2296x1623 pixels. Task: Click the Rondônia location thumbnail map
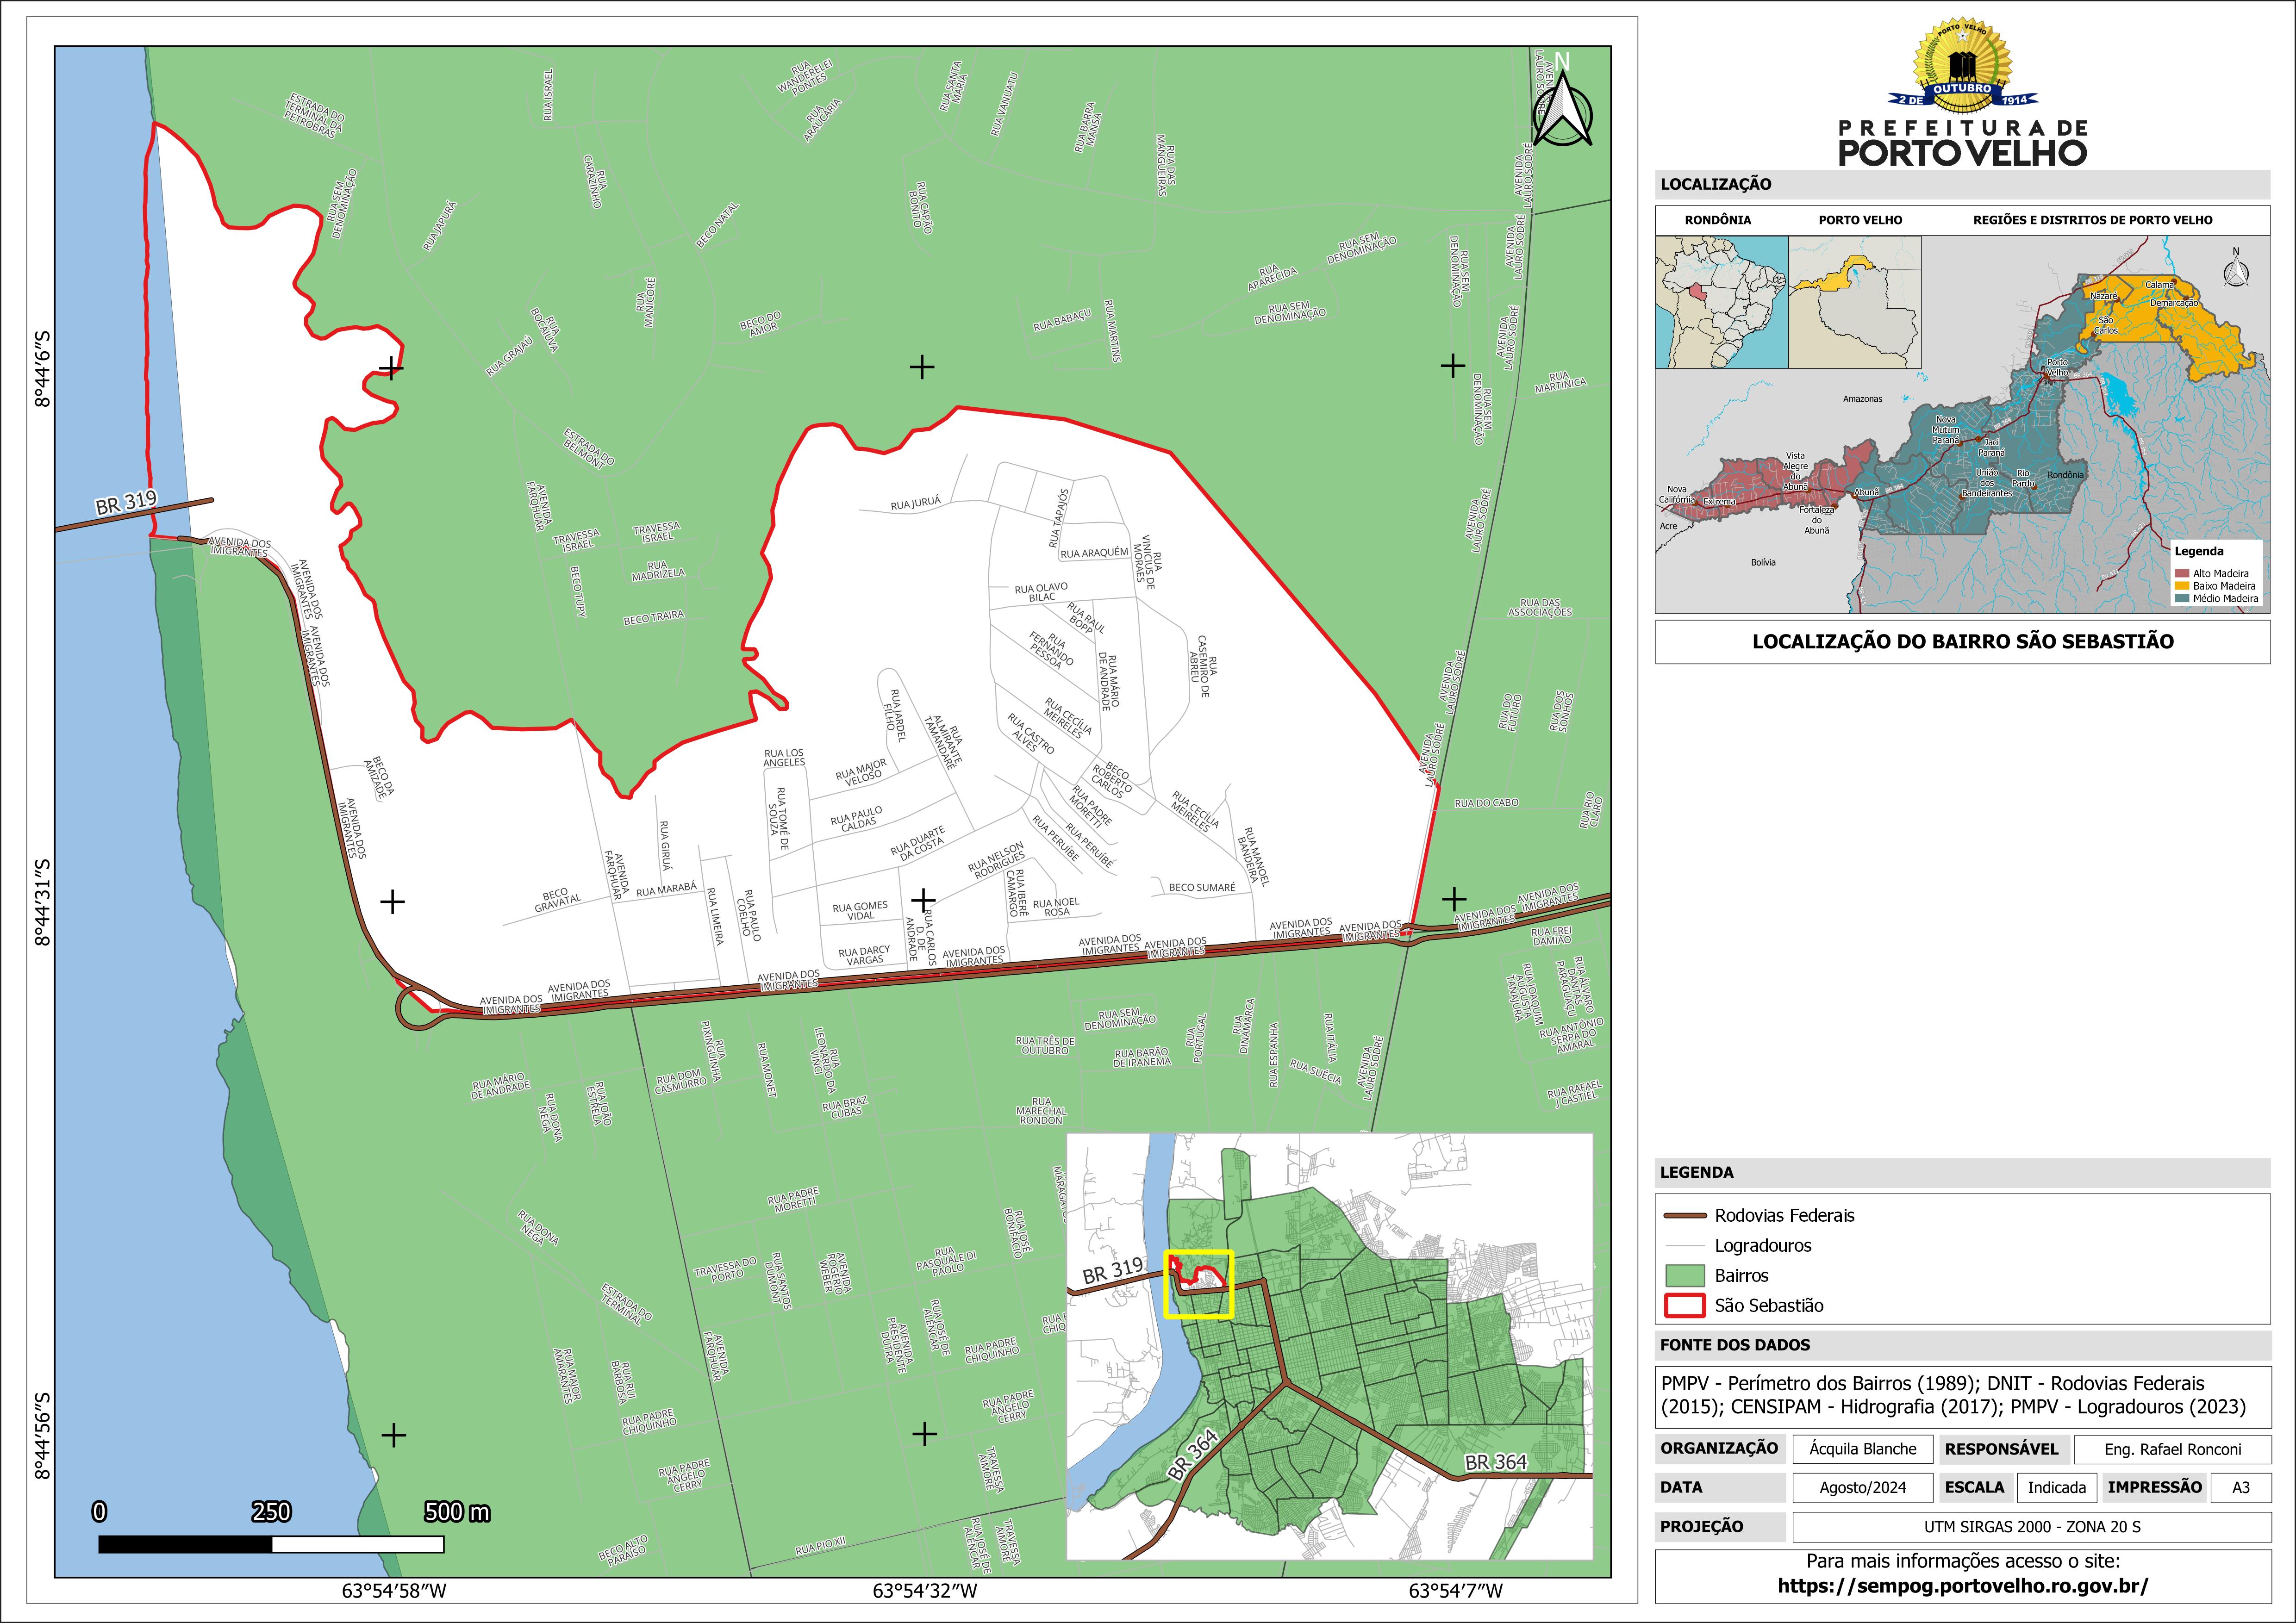pyautogui.click(x=1721, y=302)
